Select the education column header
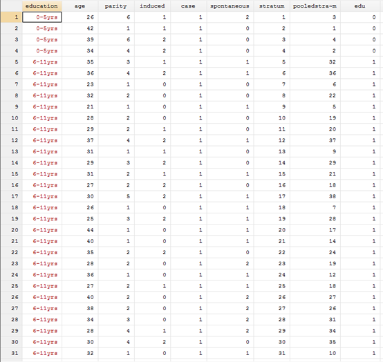The height and width of the screenshot is (362, 383). pos(41,6)
